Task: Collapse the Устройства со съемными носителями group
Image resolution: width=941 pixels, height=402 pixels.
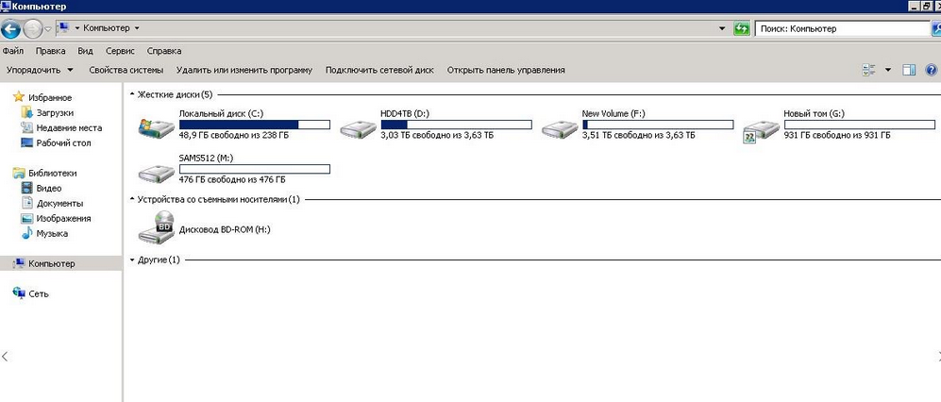Action: click(131, 199)
